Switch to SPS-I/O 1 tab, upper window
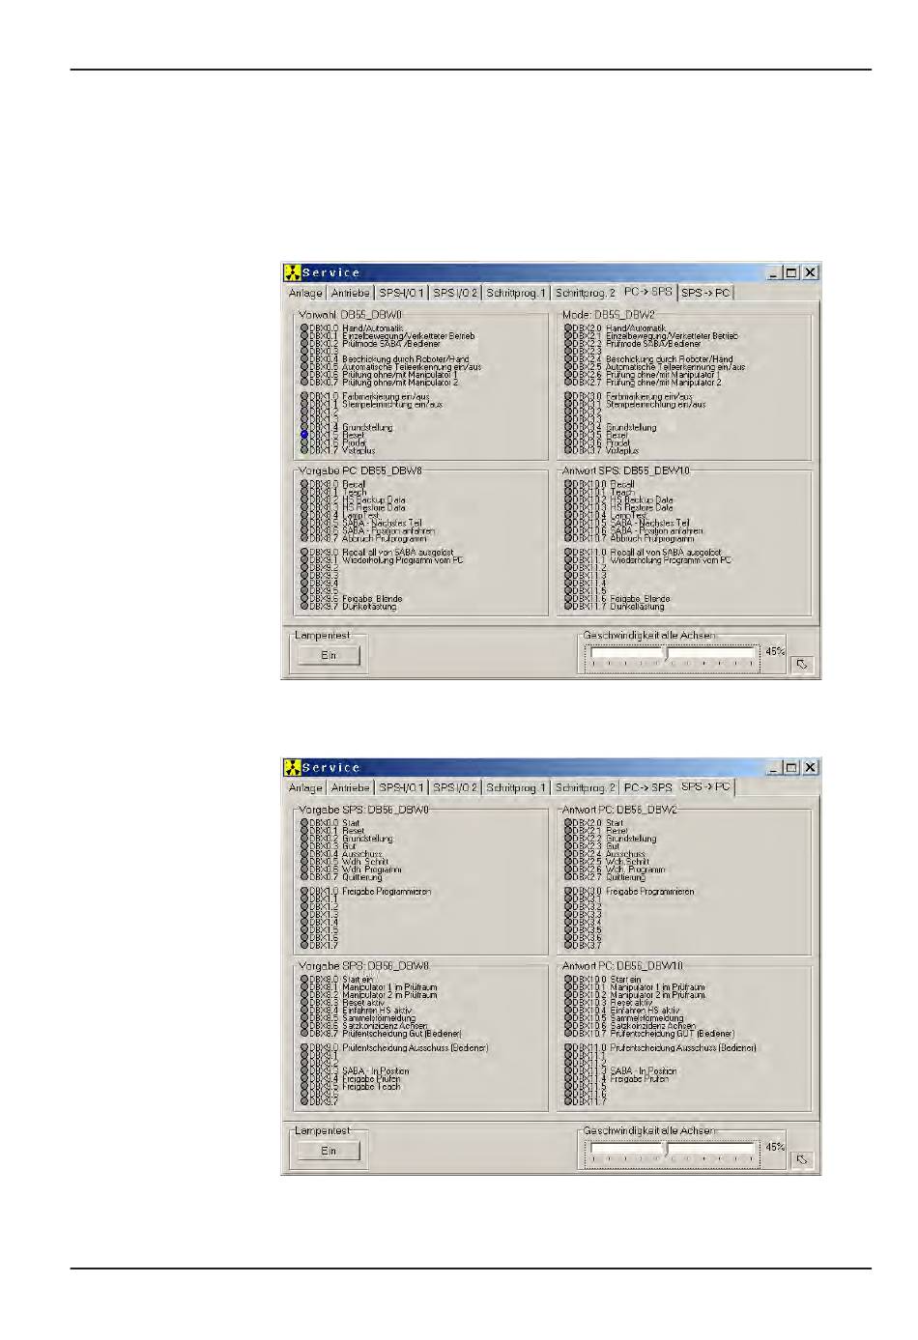 401,293
